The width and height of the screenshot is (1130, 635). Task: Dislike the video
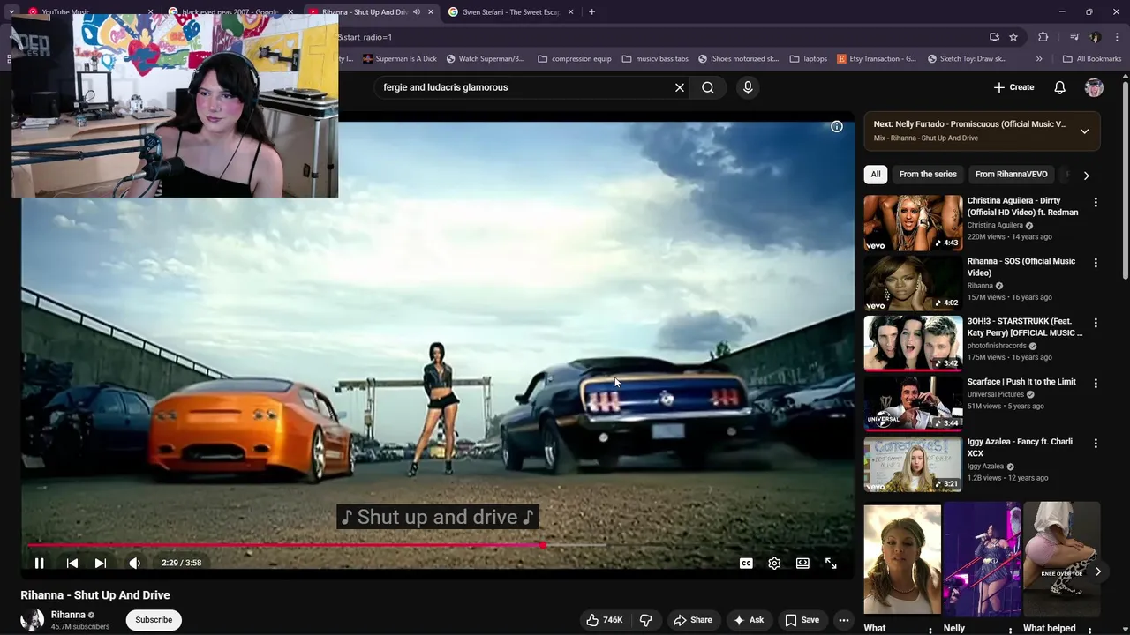[x=645, y=620]
